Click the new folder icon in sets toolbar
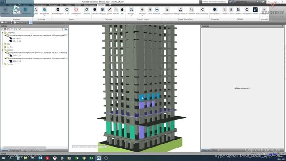 coord(8,29)
